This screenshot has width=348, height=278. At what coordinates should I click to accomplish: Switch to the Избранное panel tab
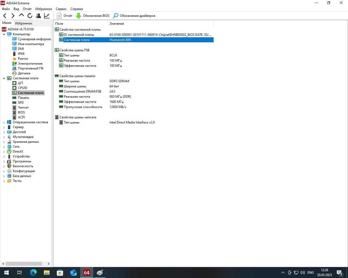click(x=23, y=23)
